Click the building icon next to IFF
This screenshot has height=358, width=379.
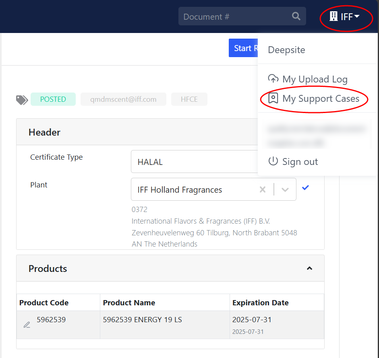pyautogui.click(x=333, y=16)
